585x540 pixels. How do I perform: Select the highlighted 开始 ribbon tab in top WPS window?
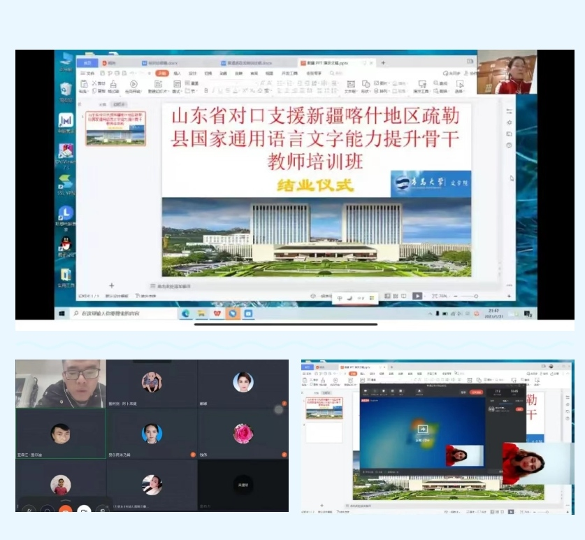pos(162,73)
